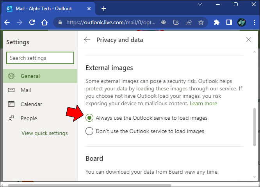Click the Search settings field
This screenshot has height=187, width=260.
tap(40, 58)
